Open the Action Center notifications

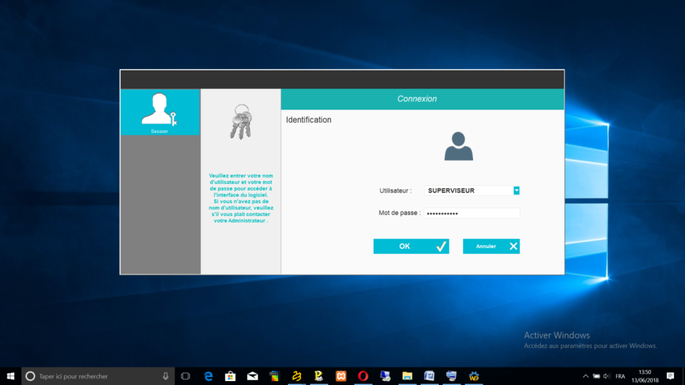670,376
